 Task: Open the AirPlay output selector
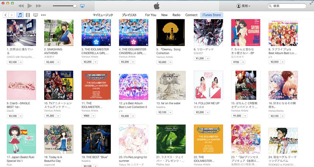point(82,6)
